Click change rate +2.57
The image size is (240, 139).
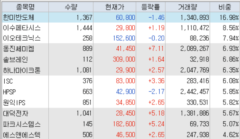tap(156, 70)
